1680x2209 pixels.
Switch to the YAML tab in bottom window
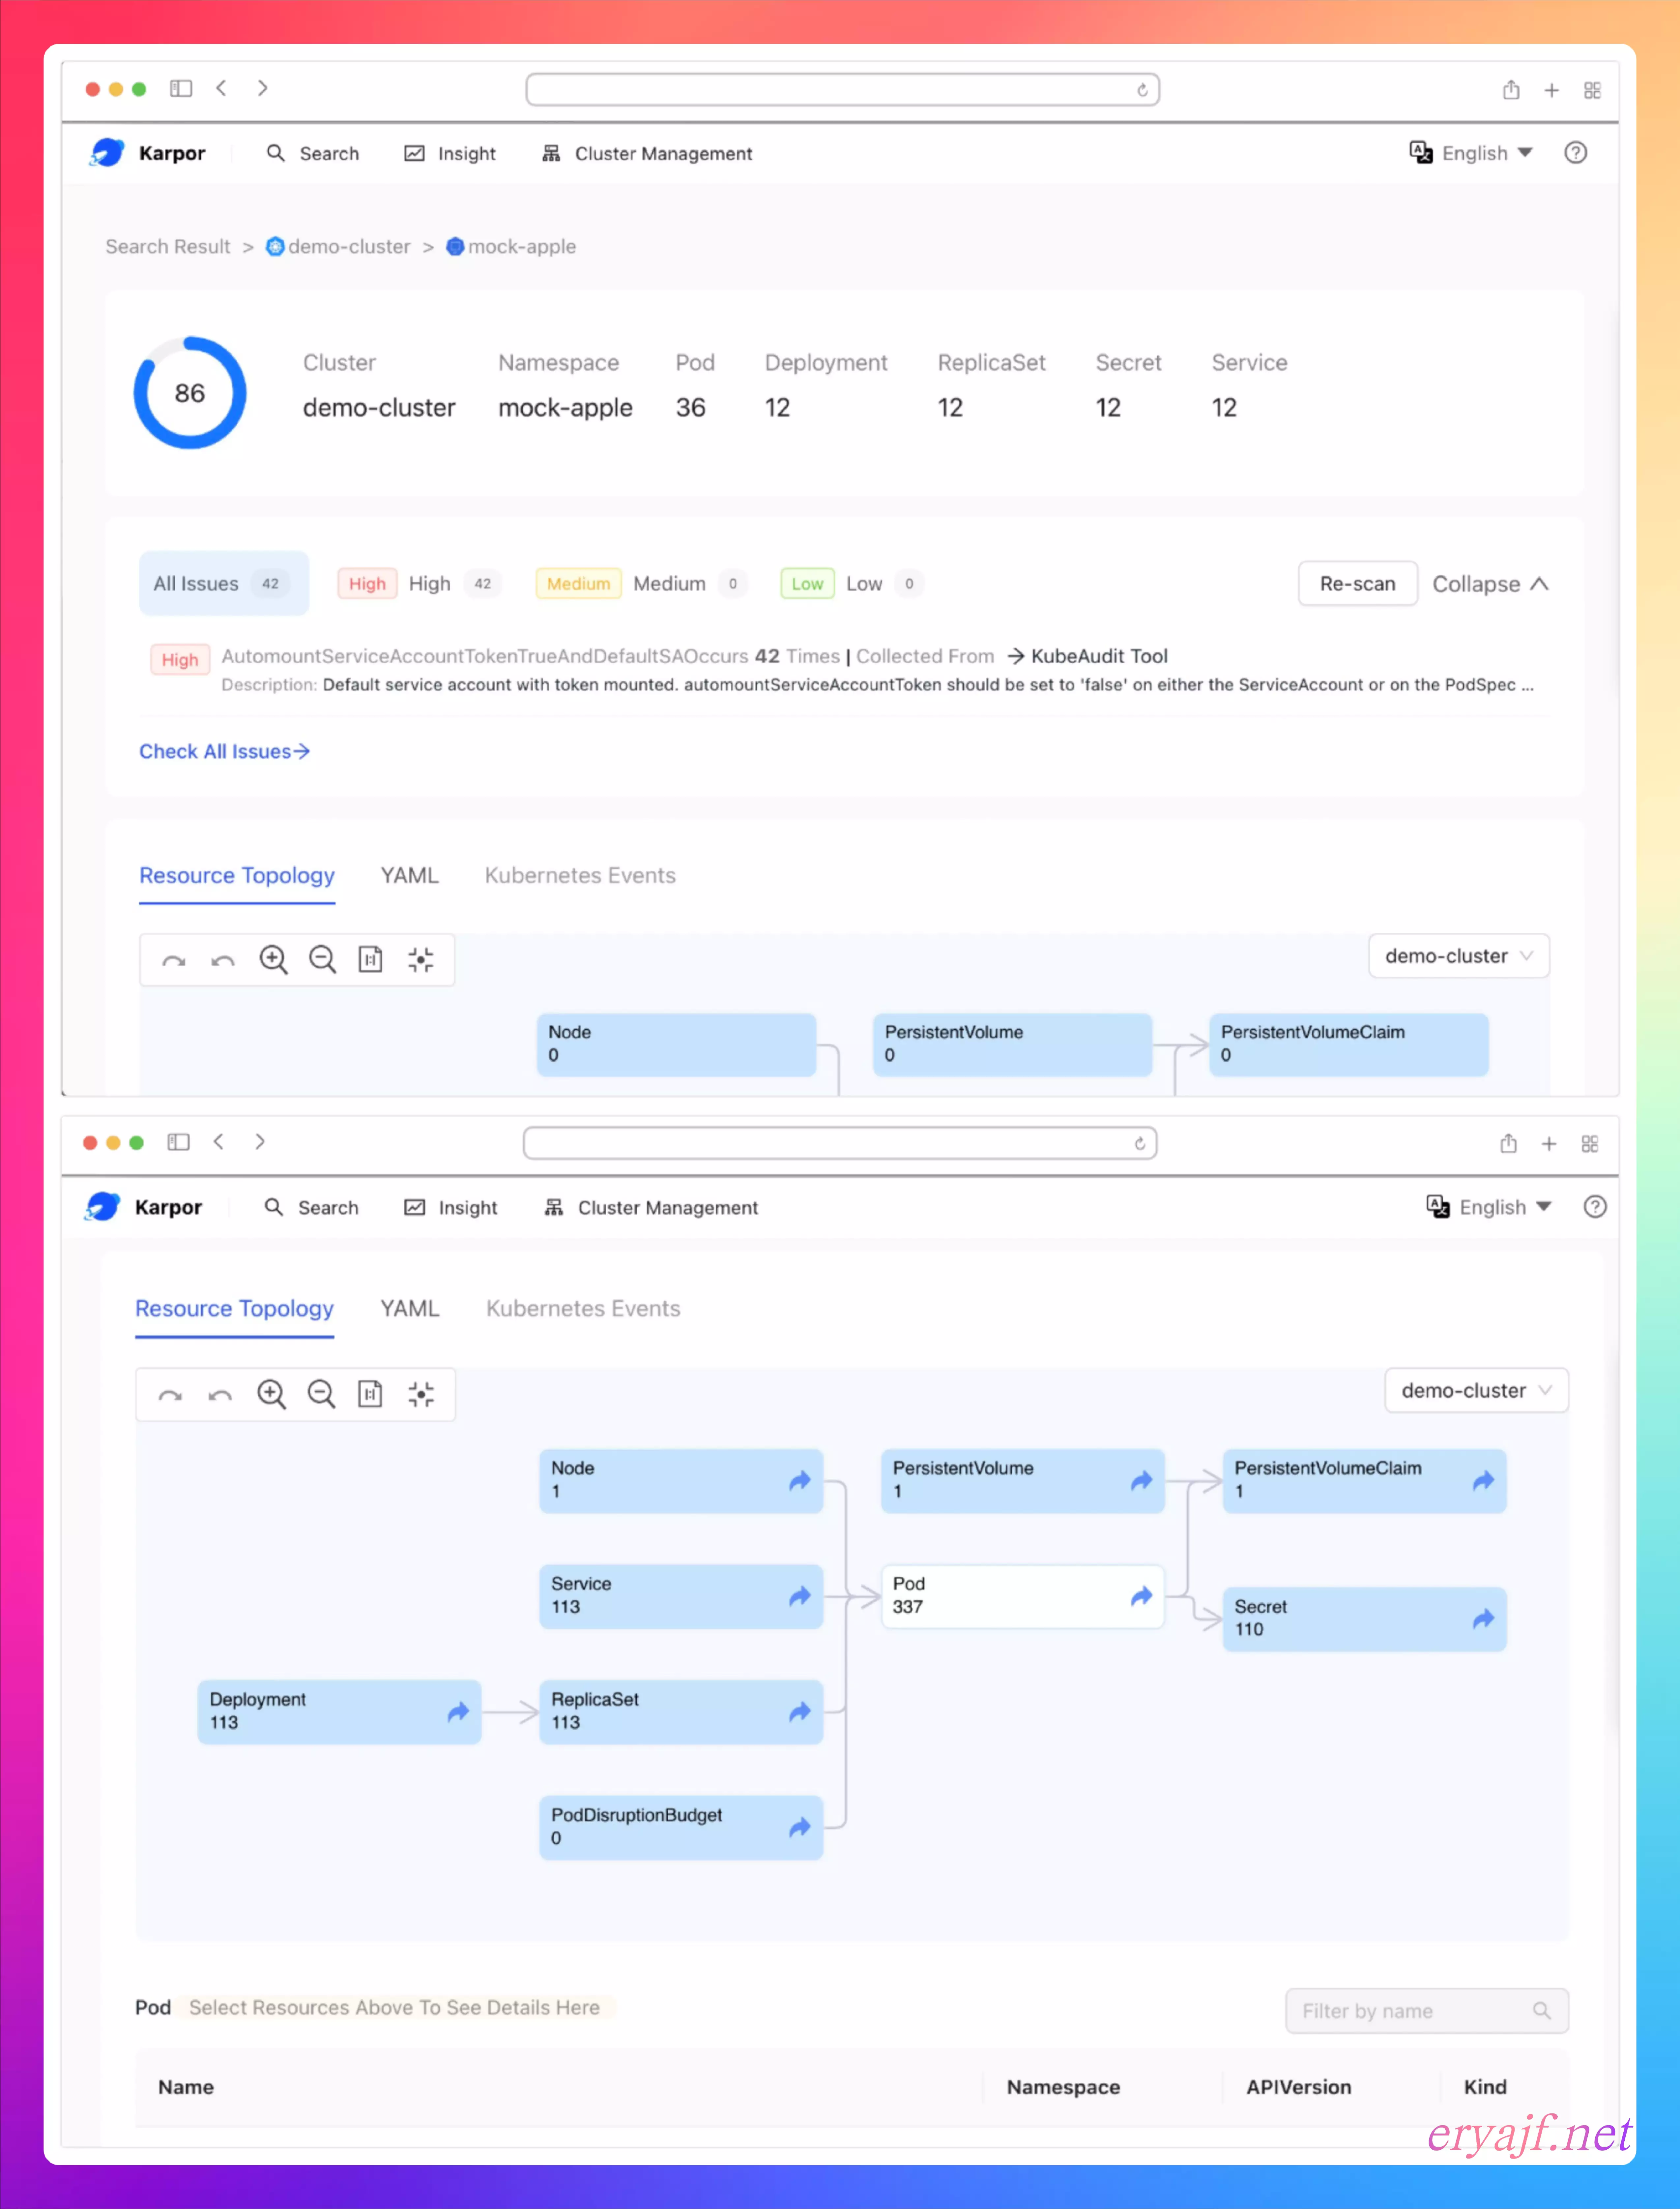(410, 1309)
